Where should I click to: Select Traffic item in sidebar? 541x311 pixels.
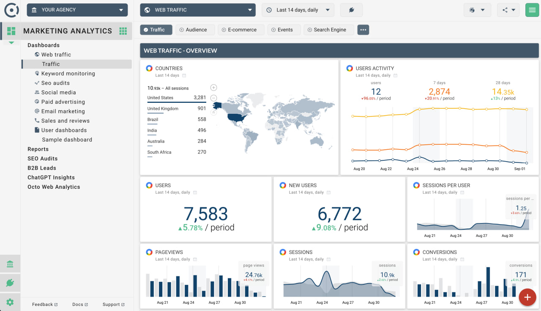point(77,64)
